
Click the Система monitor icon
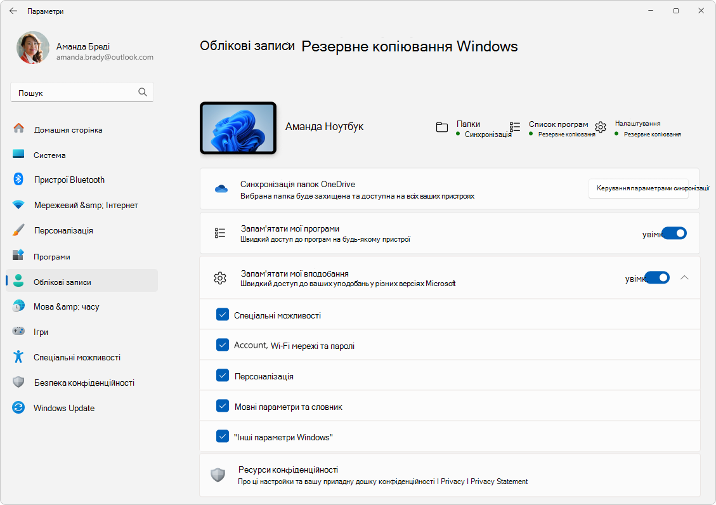click(18, 154)
